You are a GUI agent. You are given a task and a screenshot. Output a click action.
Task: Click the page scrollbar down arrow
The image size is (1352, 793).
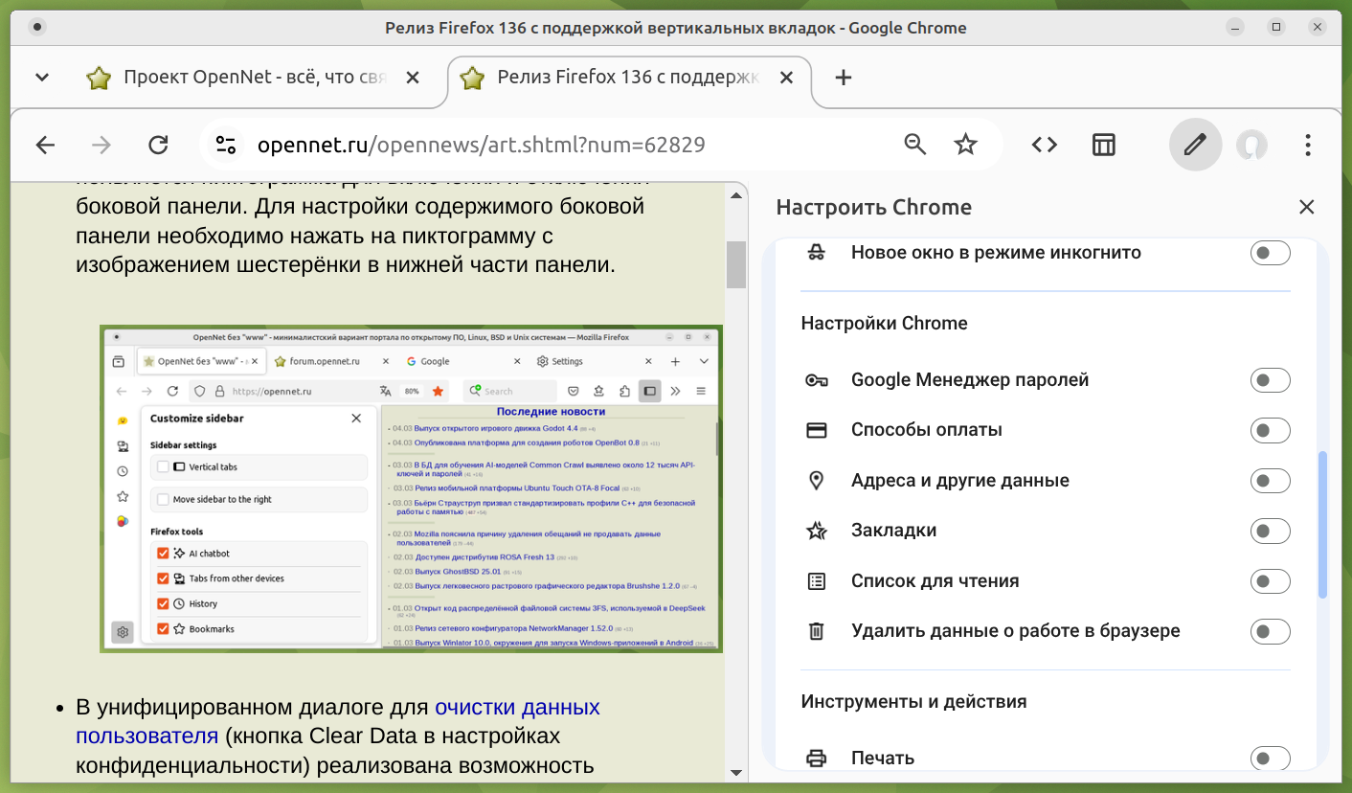pyautogui.click(x=736, y=773)
